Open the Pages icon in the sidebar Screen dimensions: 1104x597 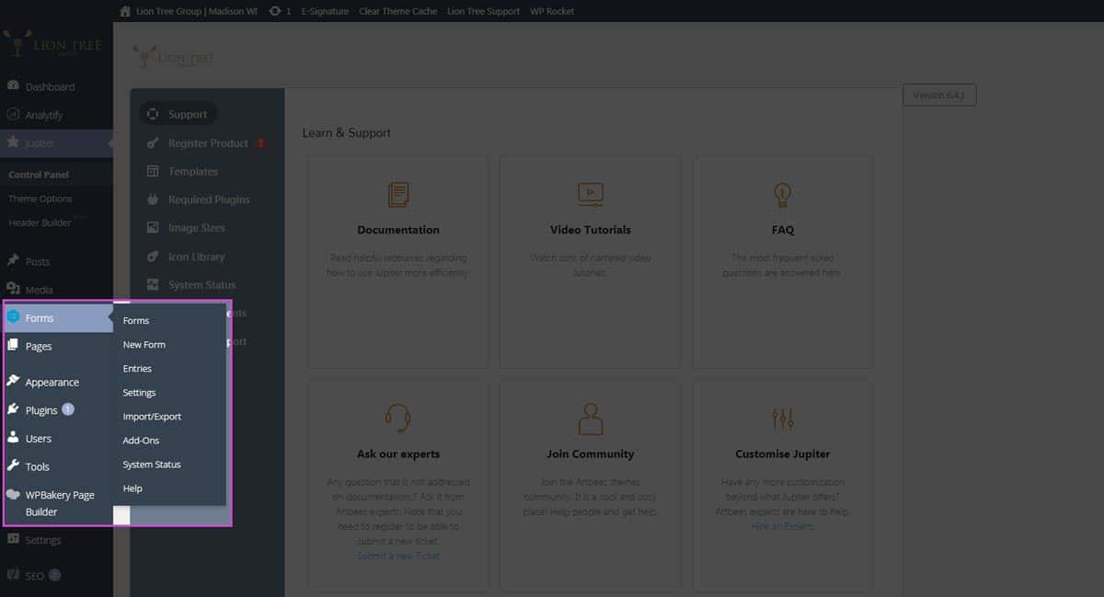13,345
